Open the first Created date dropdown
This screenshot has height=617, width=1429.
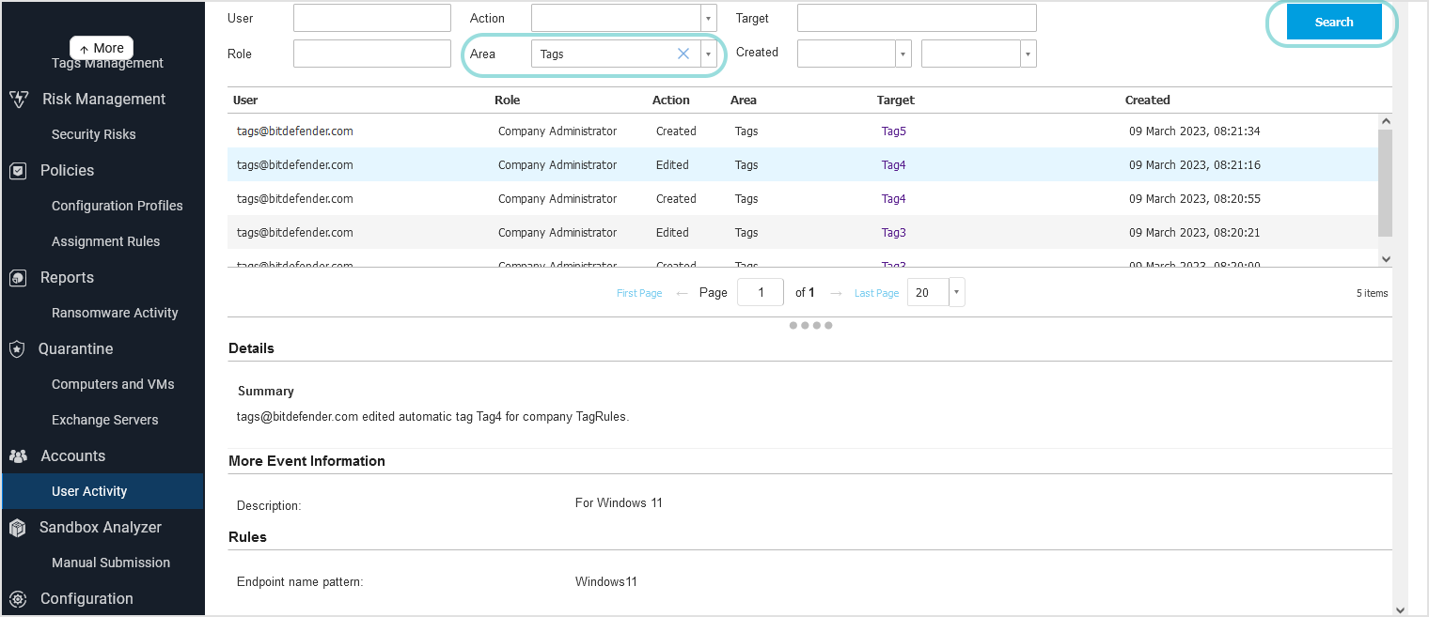pyautogui.click(x=902, y=53)
